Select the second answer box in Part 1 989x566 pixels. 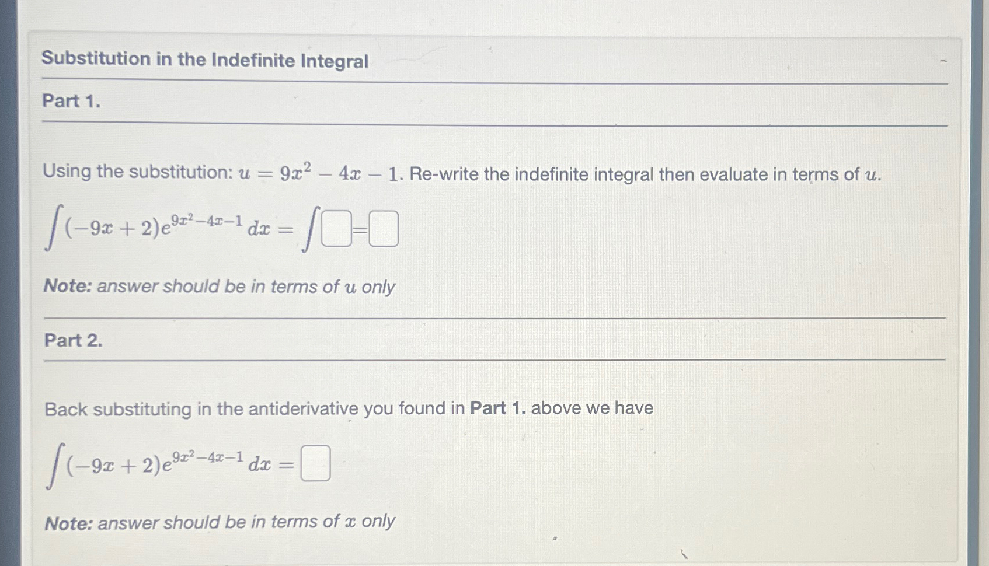point(385,230)
